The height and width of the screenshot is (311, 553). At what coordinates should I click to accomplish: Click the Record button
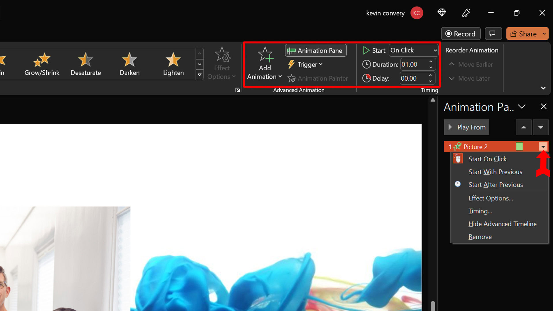point(461,34)
